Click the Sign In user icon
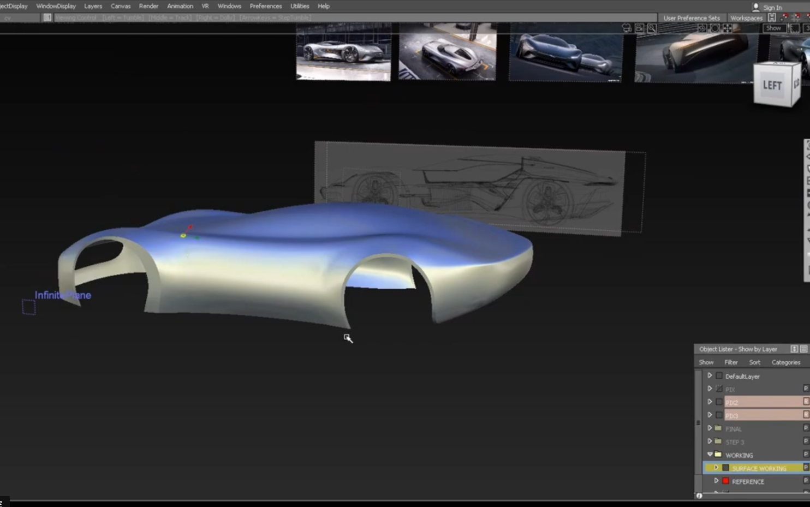Image resolution: width=810 pixels, height=507 pixels. [756, 7]
